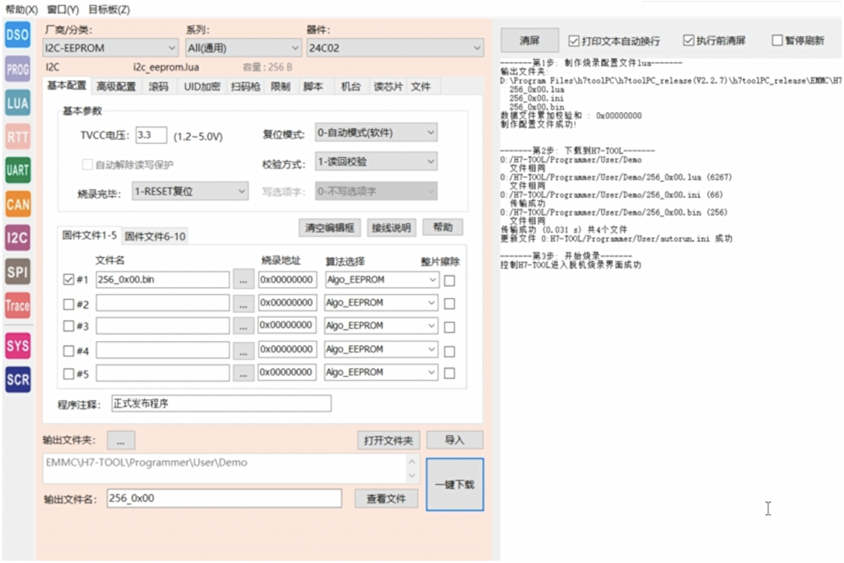The image size is (844, 563).
Task: Click the output folder path scrollbar
Action: (412, 468)
